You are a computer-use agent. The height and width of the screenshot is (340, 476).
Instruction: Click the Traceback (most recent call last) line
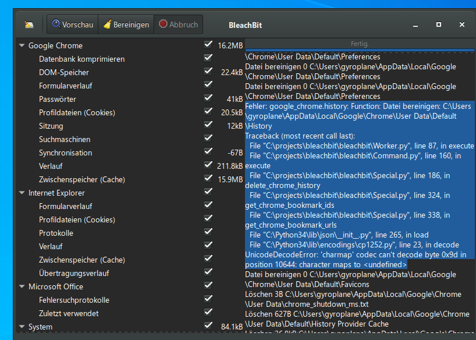coord(300,136)
